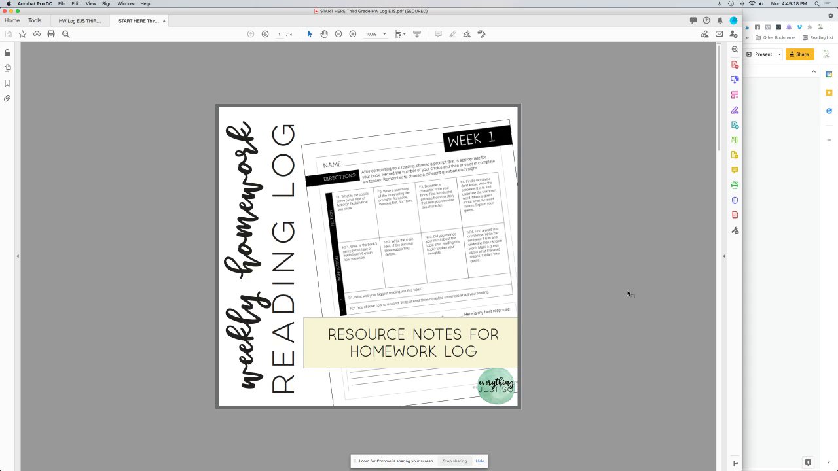Activate the Hand pan tool
The width and height of the screenshot is (838, 471).
click(x=324, y=34)
